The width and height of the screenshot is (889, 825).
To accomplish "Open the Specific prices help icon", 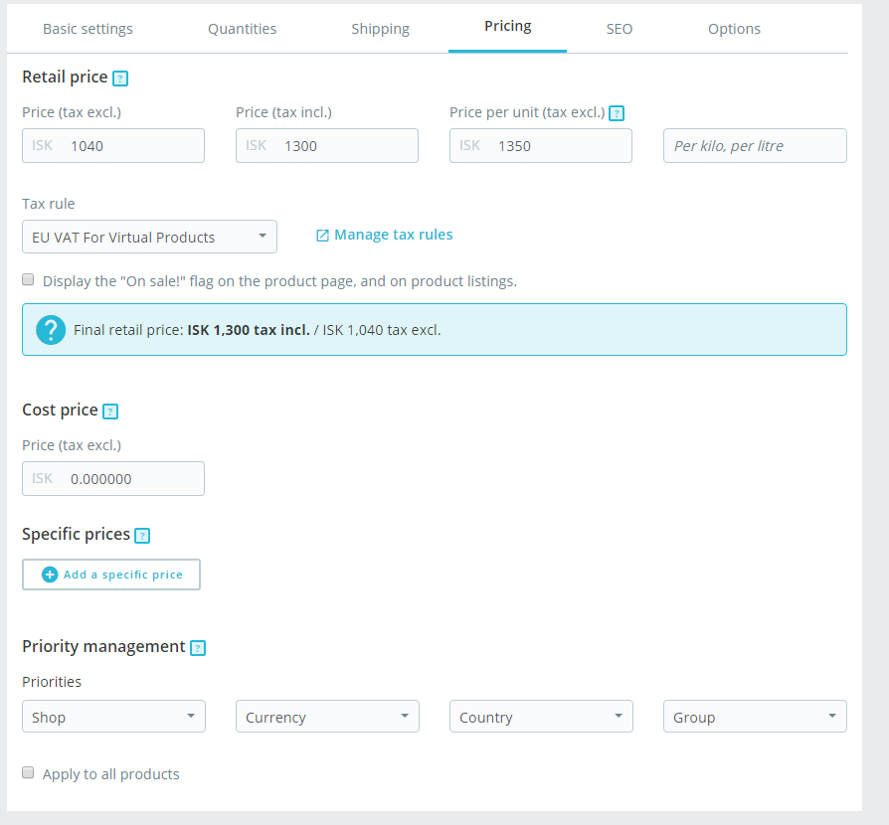I will (x=142, y=536).
